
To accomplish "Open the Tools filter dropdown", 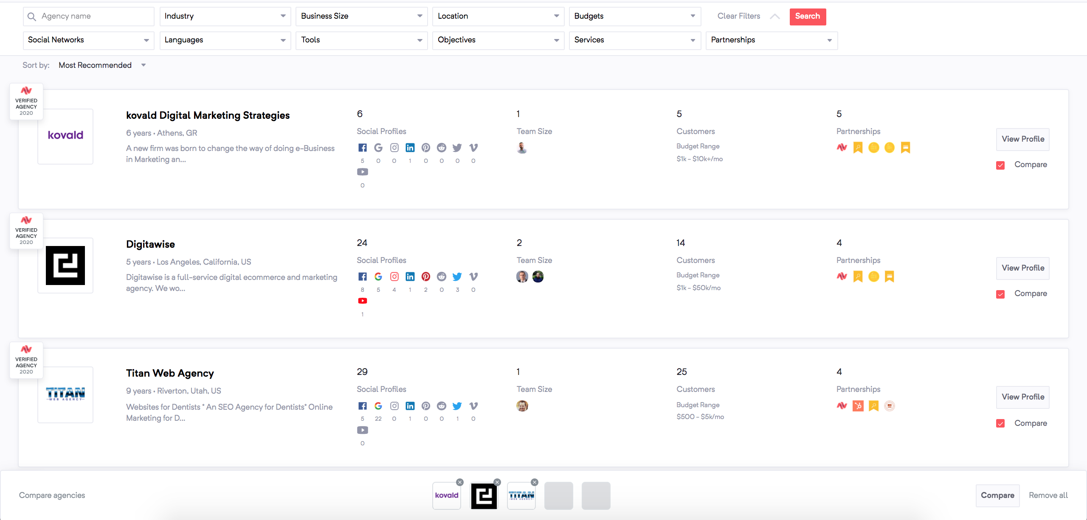I will pyautogui.click(x=362, y=40).
